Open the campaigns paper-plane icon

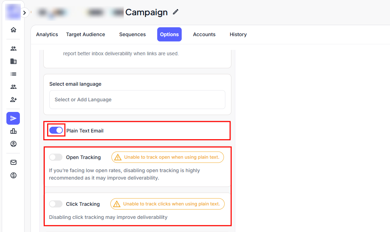point(13,118)
